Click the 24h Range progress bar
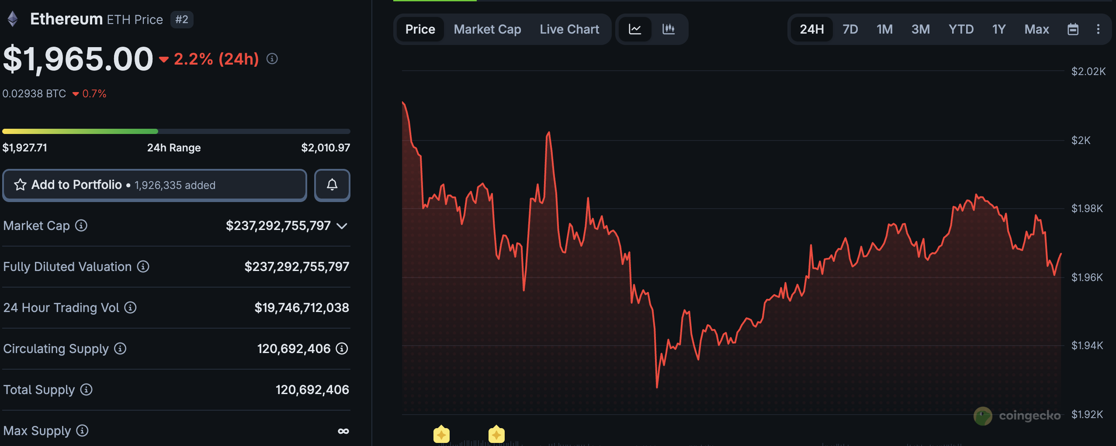The height and width of the screenshot is (446, 1116). tap(176, 131)
